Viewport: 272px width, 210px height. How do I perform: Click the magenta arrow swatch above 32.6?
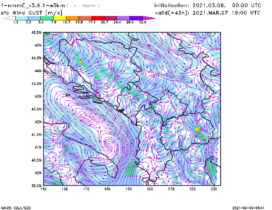click(149, 18)
